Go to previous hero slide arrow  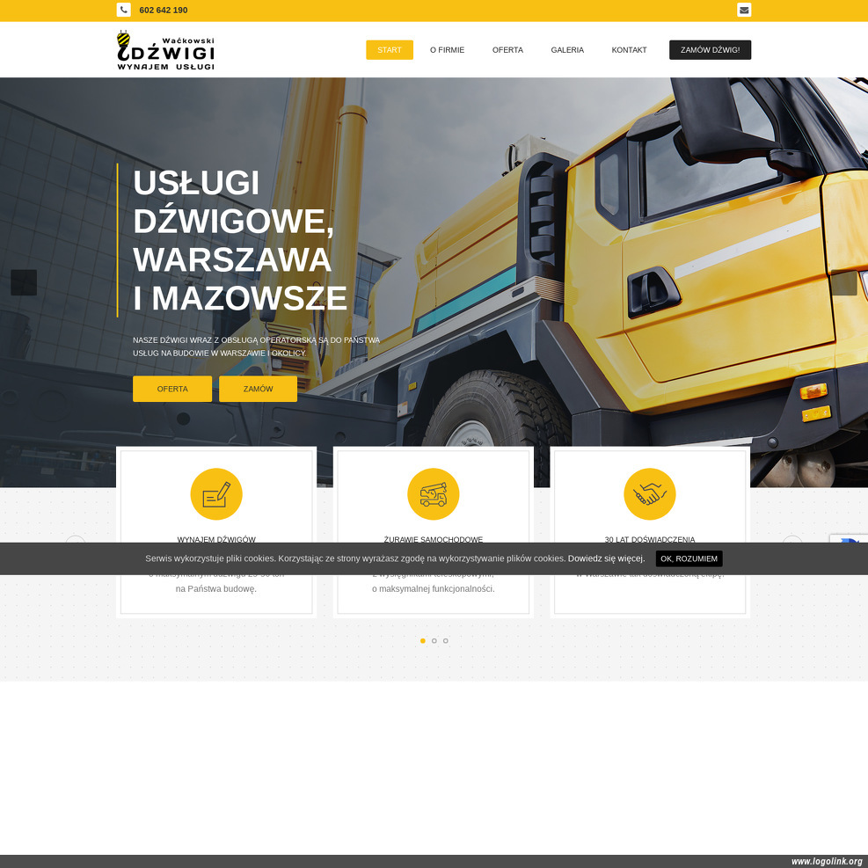(24, 282)
